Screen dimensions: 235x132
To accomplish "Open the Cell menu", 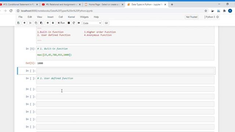I will [x=61, y=17].
